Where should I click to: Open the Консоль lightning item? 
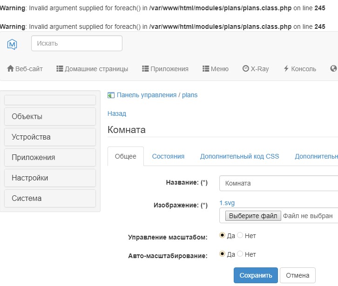(x=299, y=69)
